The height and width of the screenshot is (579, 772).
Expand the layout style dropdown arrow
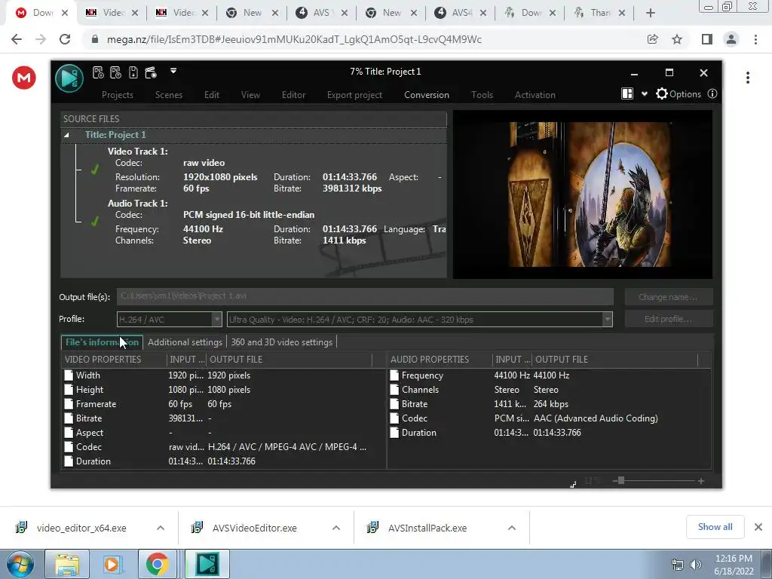[x=644, y=94]
